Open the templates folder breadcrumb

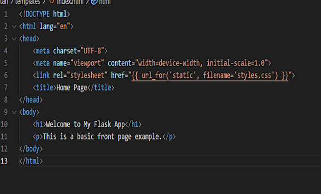point(28,2)
